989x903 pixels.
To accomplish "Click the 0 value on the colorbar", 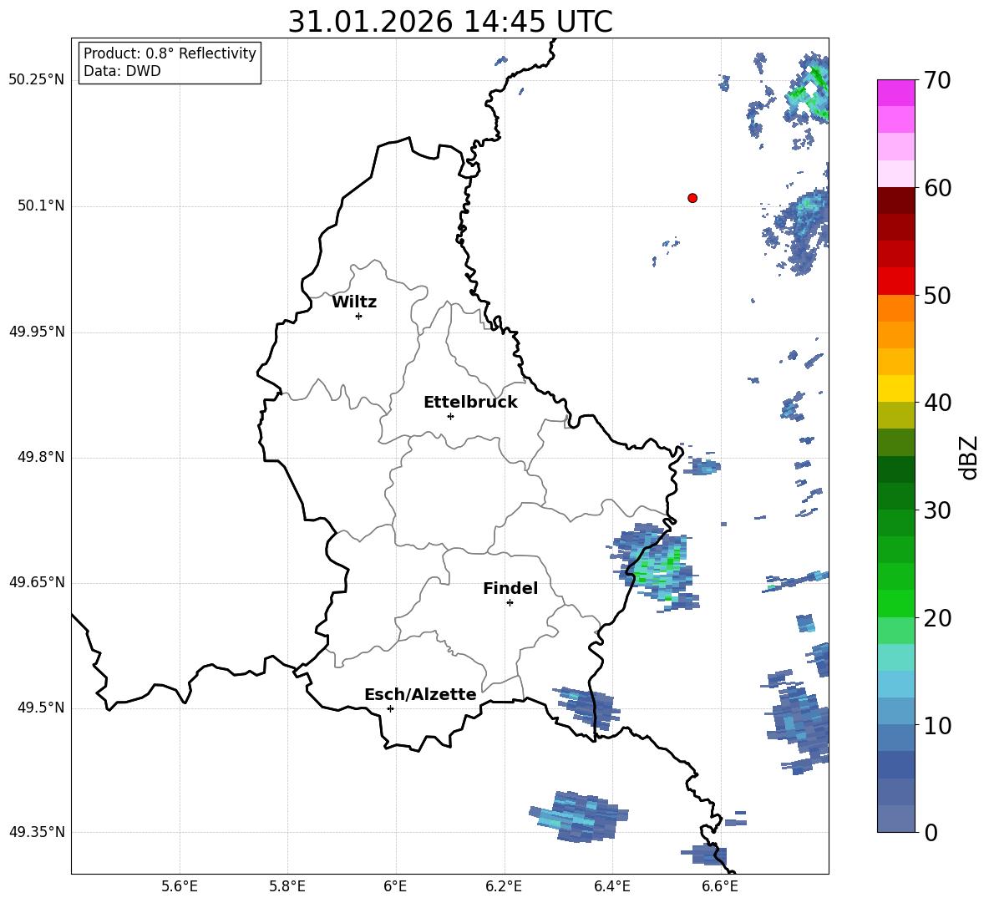I will (931, 833).
